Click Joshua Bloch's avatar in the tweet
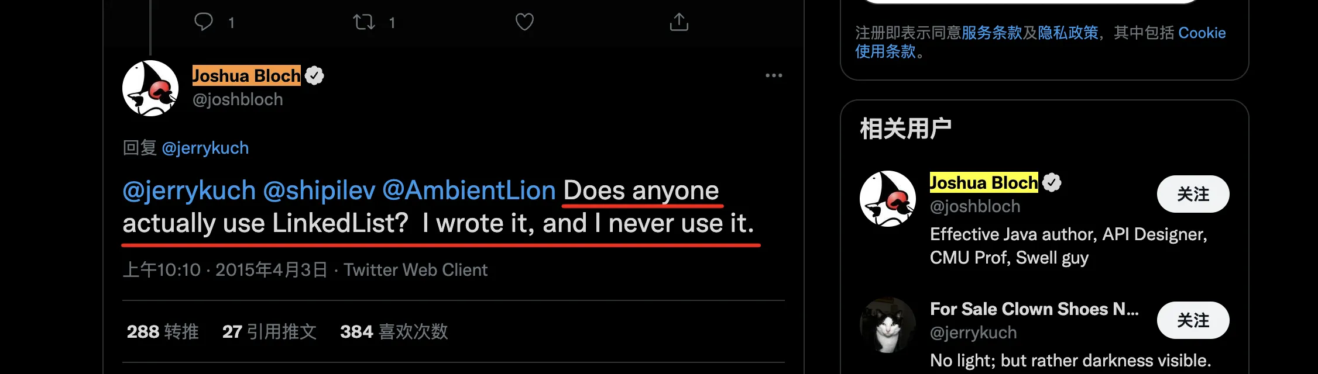This screenshot has height=374, width=1318. (x=150, y=88)
